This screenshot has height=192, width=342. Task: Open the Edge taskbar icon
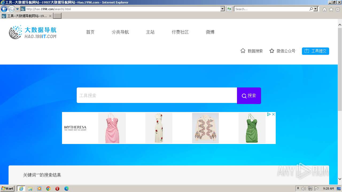[67, 189]
